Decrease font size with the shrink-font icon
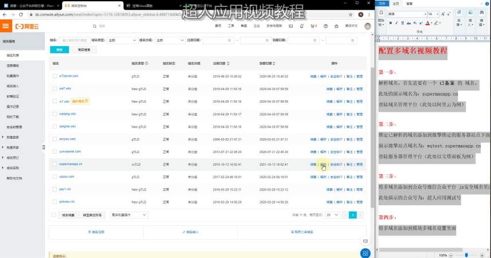Viewport: 491px width, 258px height. pyautogui.click(x=449, y=14)
